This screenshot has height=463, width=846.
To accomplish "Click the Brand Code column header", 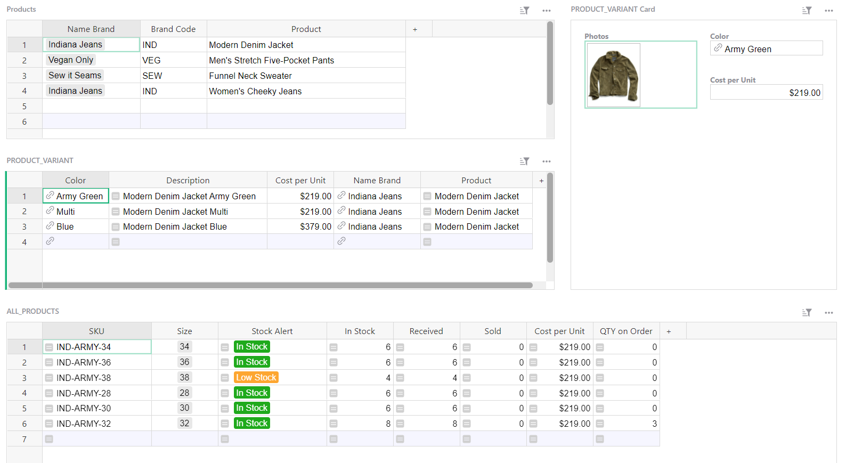I will (173, 29).
